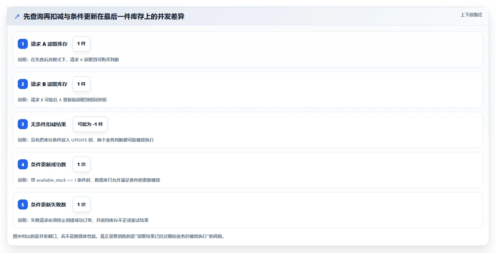496x253 pixels.
Task: Click the arrow icon beside the title
Action: pyautogui.click(x=17, y=17)
